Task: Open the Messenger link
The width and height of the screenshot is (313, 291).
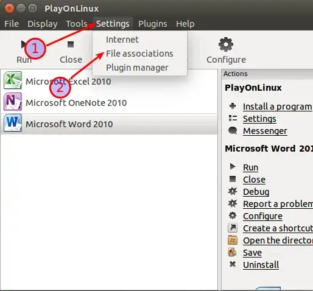Action: pos(265,131)
